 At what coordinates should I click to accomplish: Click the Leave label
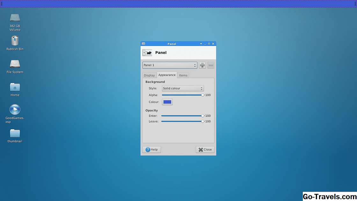pyautogui.click(x=154, y=122)
